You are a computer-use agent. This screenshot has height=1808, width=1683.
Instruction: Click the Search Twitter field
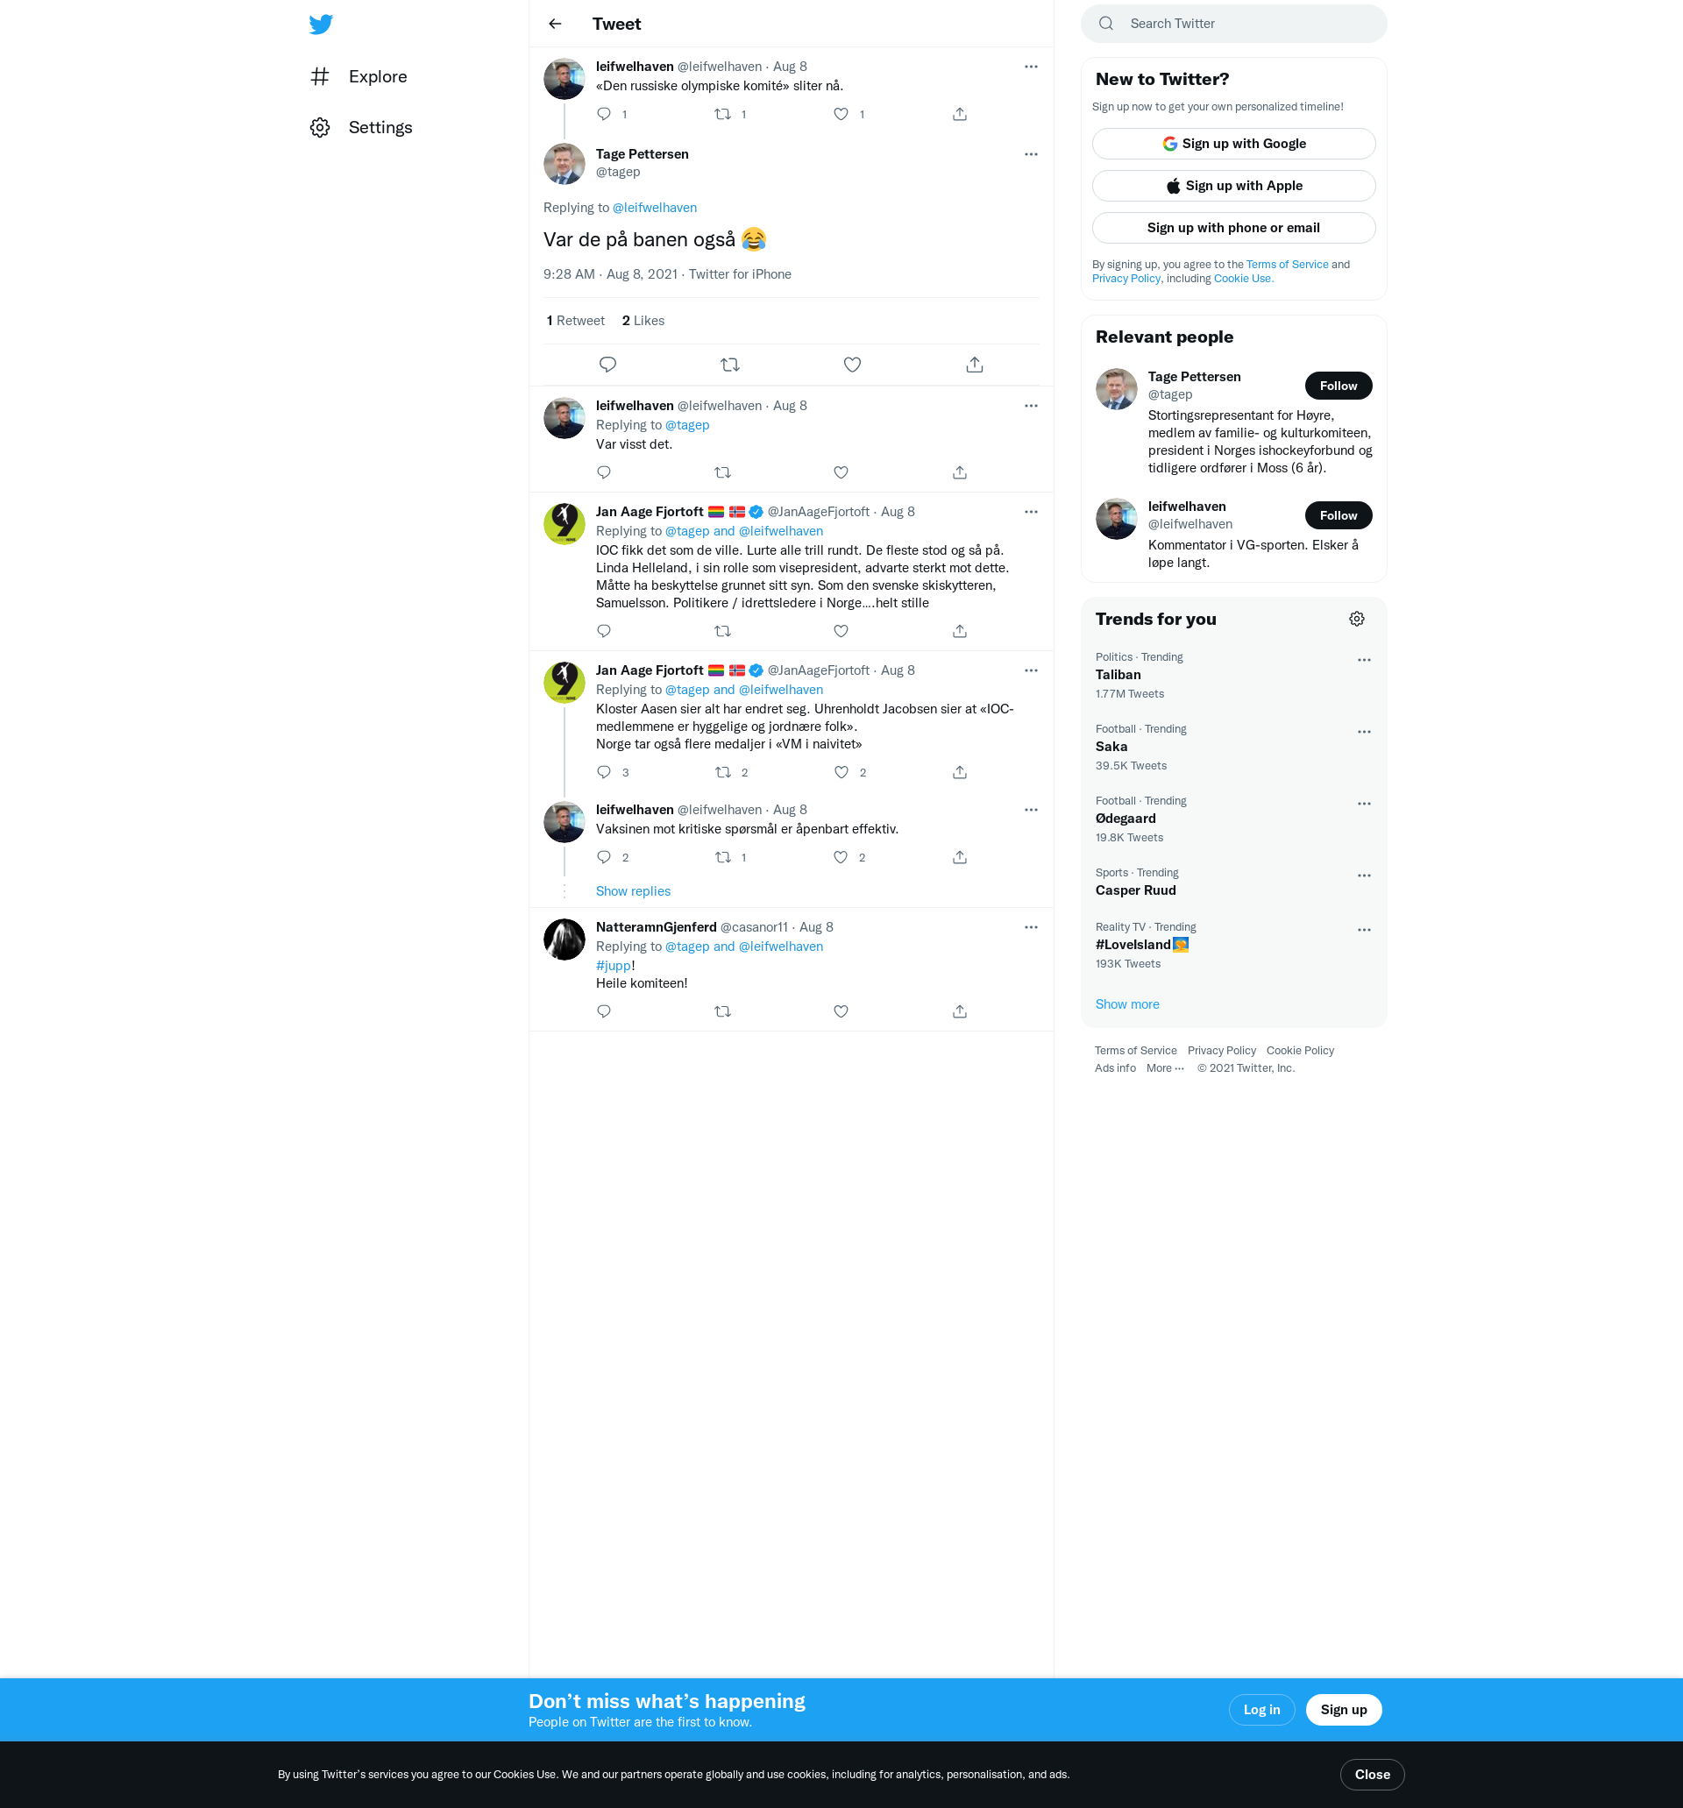click(1232, 24)
